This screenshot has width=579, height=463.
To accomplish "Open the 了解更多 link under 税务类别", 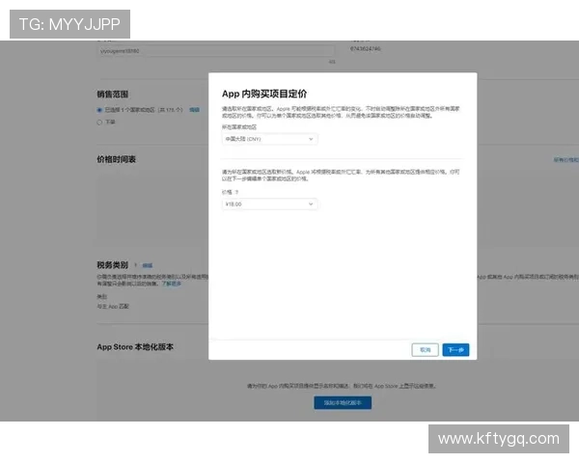I will 172,284.
